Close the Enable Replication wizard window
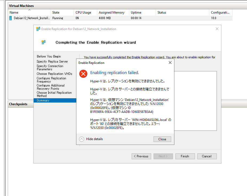247x196 pixels. 217,29
